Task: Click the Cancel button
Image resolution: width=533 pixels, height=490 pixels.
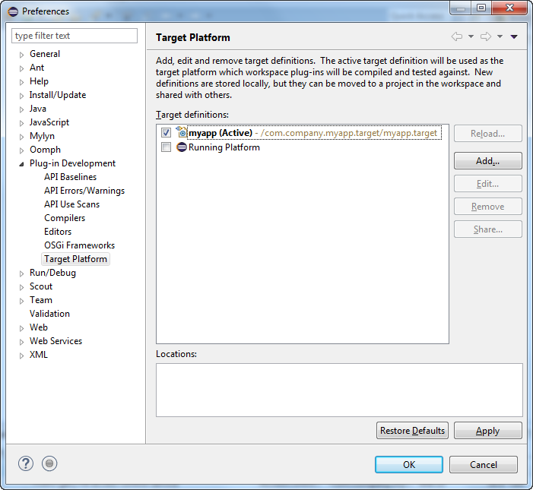Action: point(484,464)
